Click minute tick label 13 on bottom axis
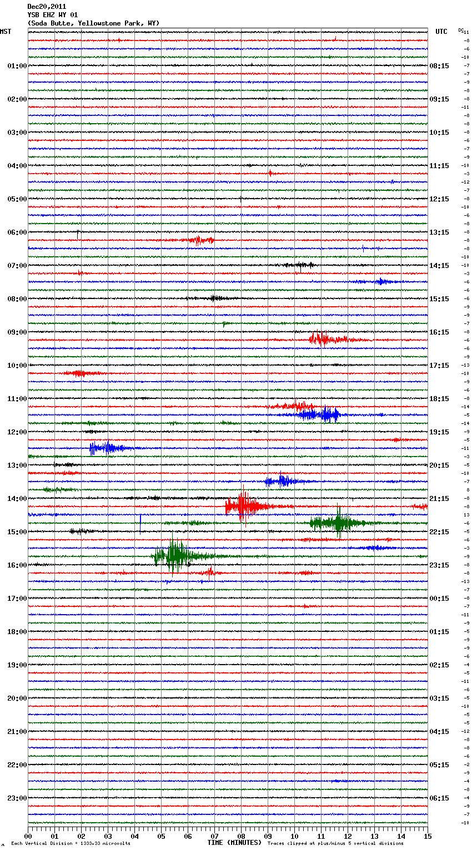This screenshot has height=851, width=472. 374,836
